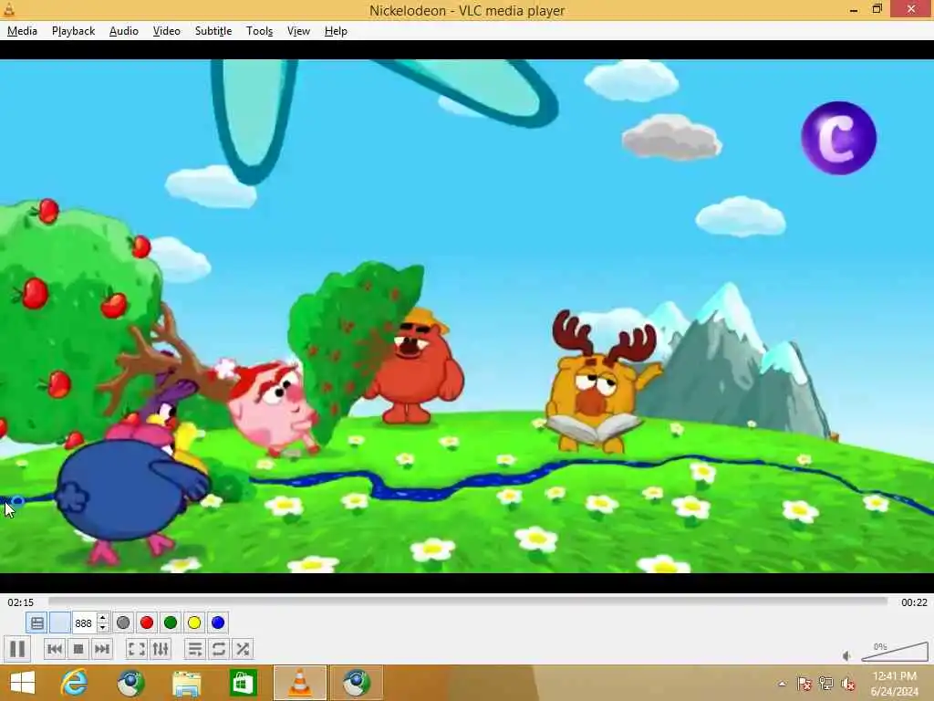Open the Subtitle menu
The height and width of the screenshot is (701, 934).
(213, 31)
